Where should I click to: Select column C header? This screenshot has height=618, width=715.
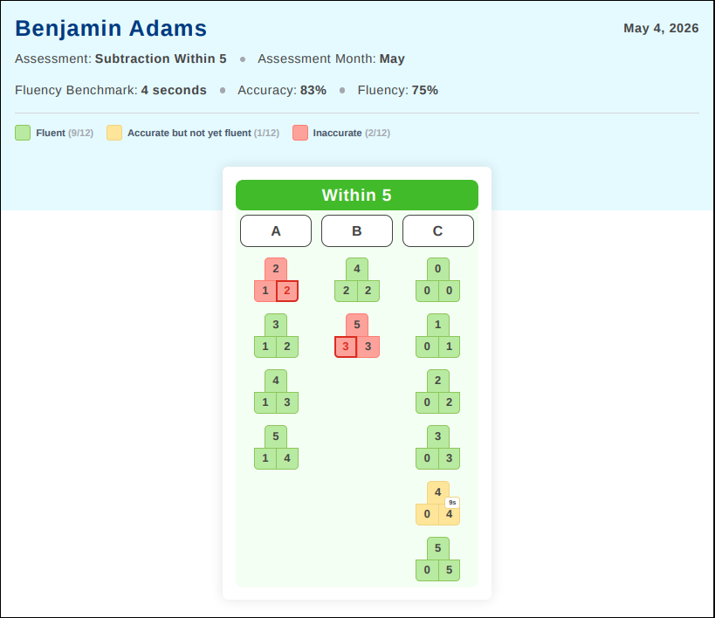(x=437, y=230)
